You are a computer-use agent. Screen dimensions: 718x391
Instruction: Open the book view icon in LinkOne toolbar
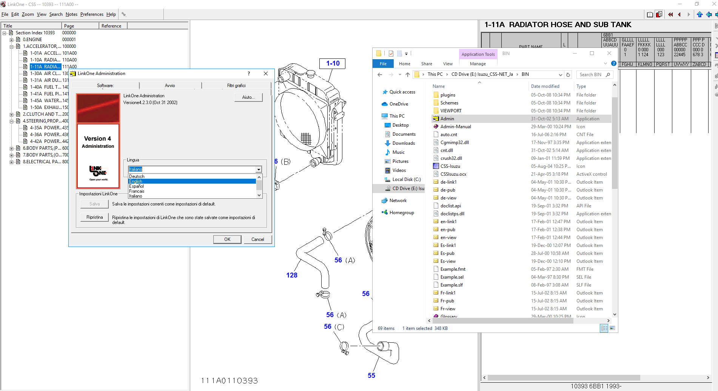point(650,14)
